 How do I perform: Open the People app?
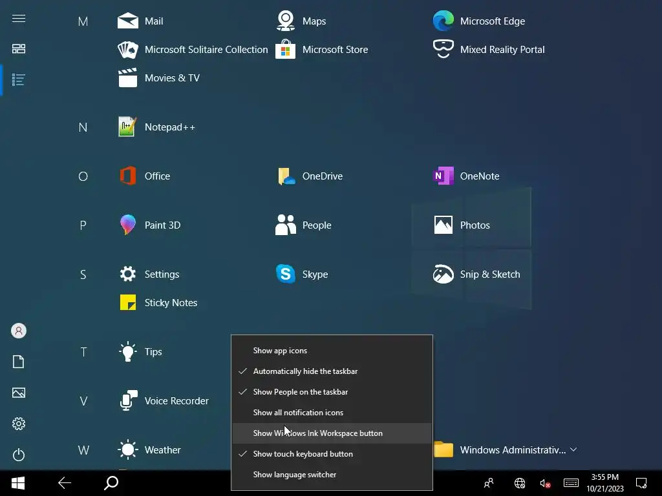pyautogui.click(x=303, y=225)
